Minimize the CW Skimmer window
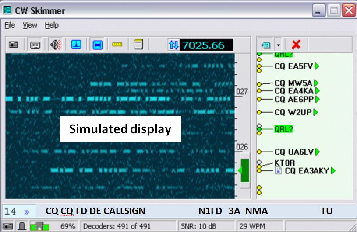Image resolution: width=357 pixels, height=232 pixels. pyautogui.click(x=318, y=10)
